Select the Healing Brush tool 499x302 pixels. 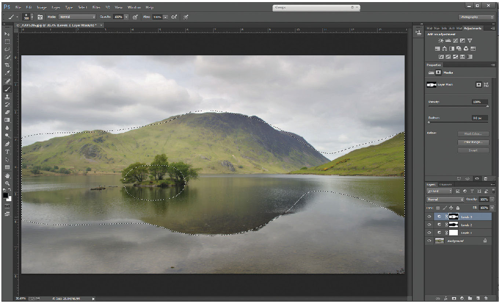coord(7,81)
